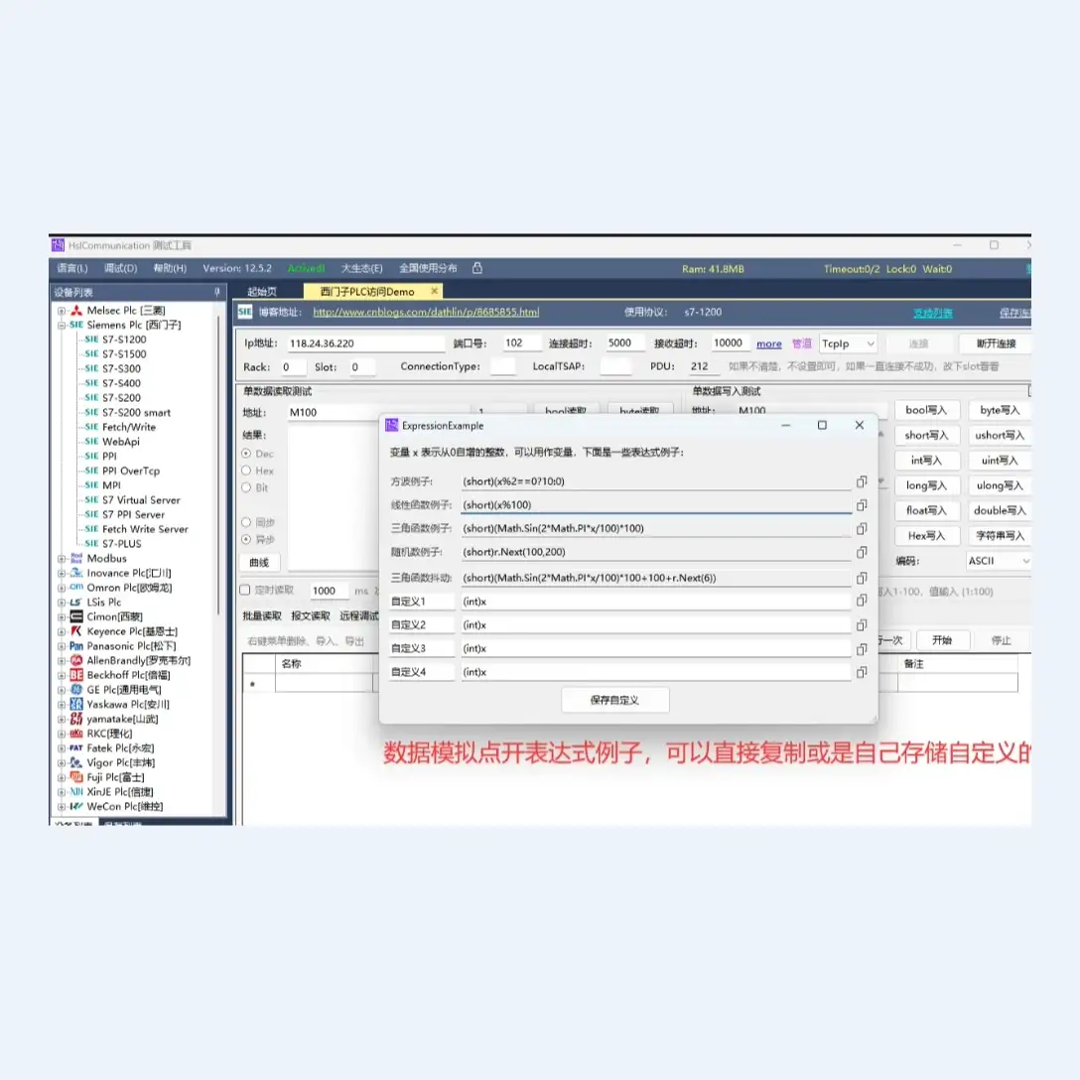Screen dimensions: 1080x1080
Task: Expand the Modbus tree node
Action: [x=62, y=559]
